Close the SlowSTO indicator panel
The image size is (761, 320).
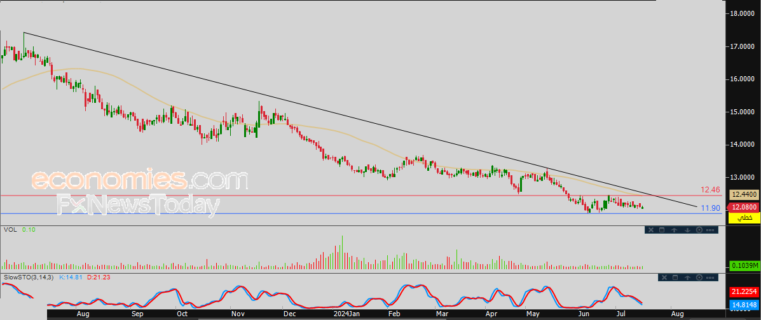point(664,277)
